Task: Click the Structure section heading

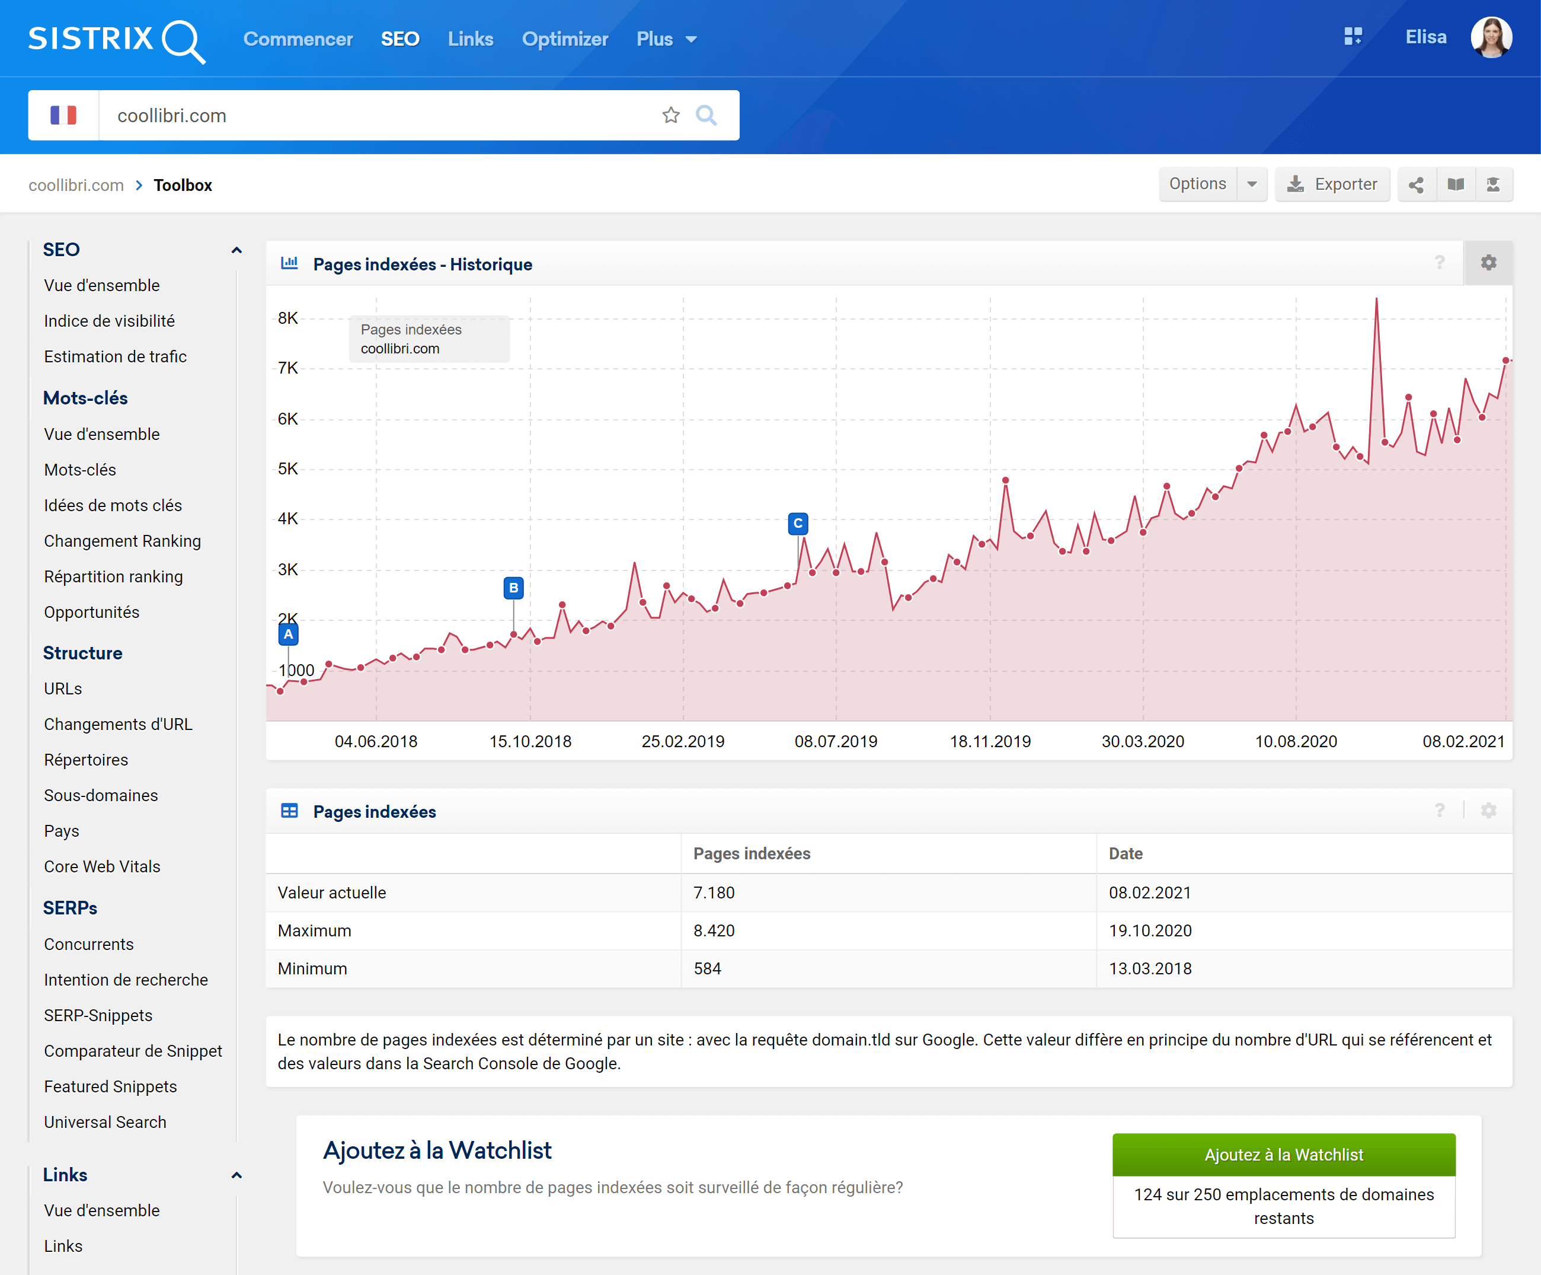Action: [x=83, y=654]
